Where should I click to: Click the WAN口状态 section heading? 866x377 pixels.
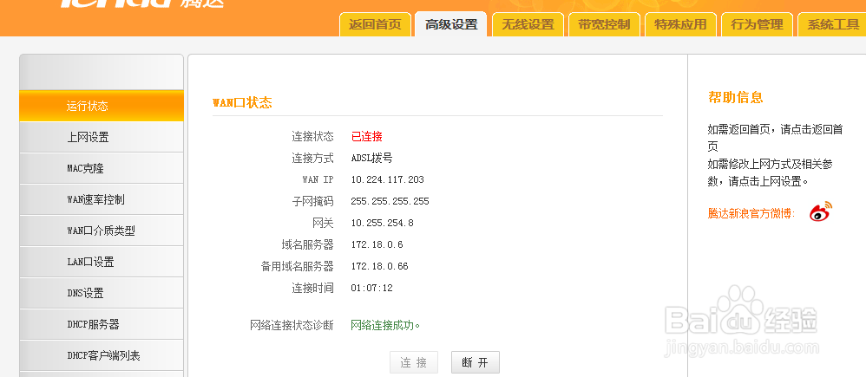coord(242,102)
